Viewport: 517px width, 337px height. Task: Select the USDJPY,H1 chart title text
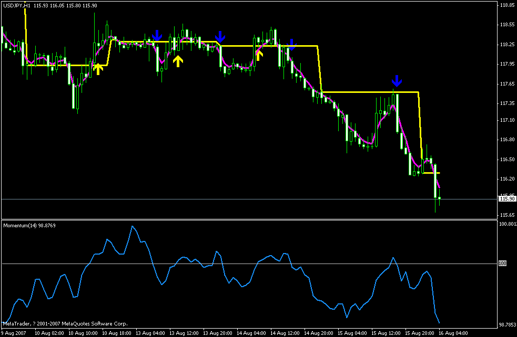coord(15,4)
